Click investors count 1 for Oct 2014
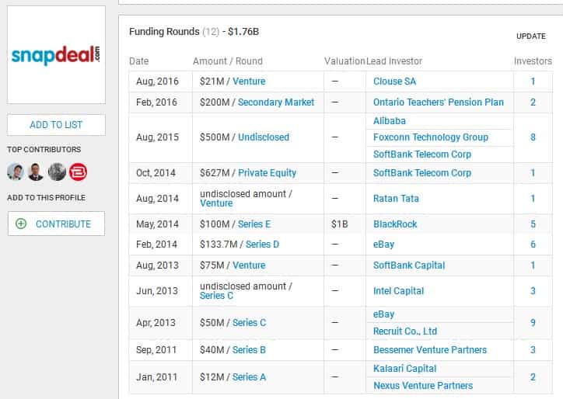 pyautogui.click(x=533, y=173)
